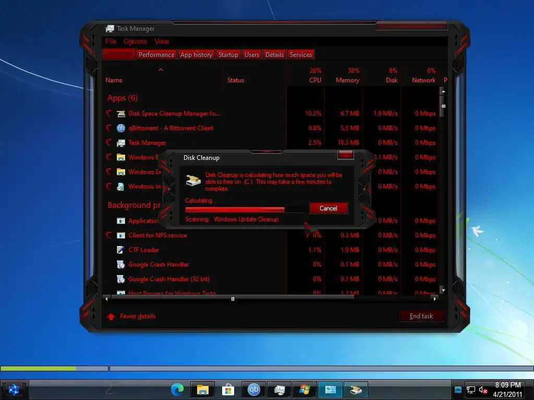Viewport: 534px width, 400px height.
Task: Expand the second Windows Explorer row
Action: point(108,172)
